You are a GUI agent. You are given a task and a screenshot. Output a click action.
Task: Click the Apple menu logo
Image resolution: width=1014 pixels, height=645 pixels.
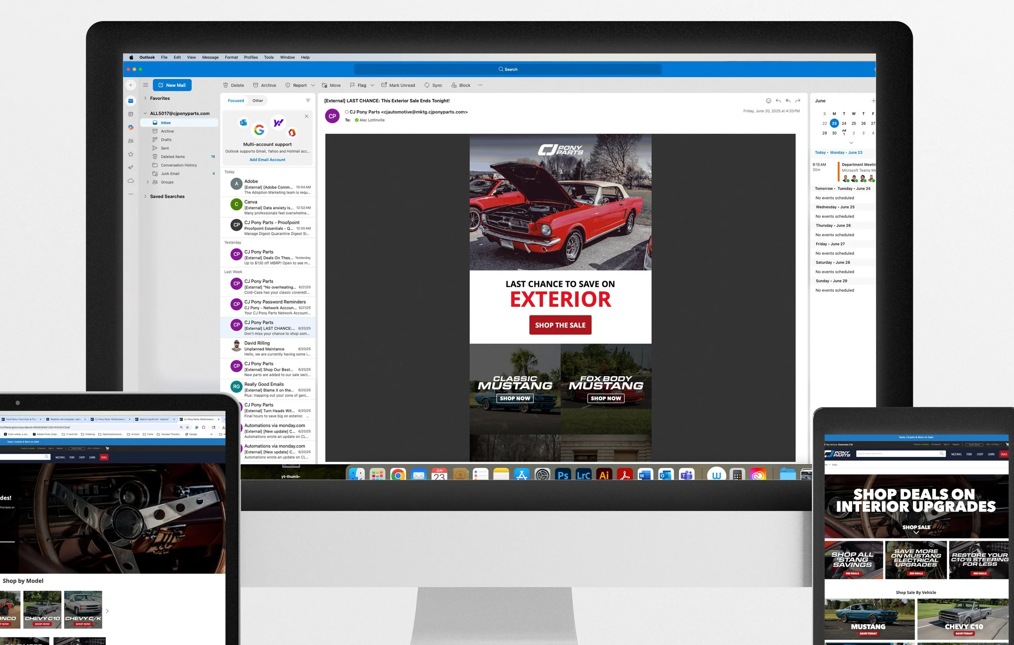click(x=131, y=57)
